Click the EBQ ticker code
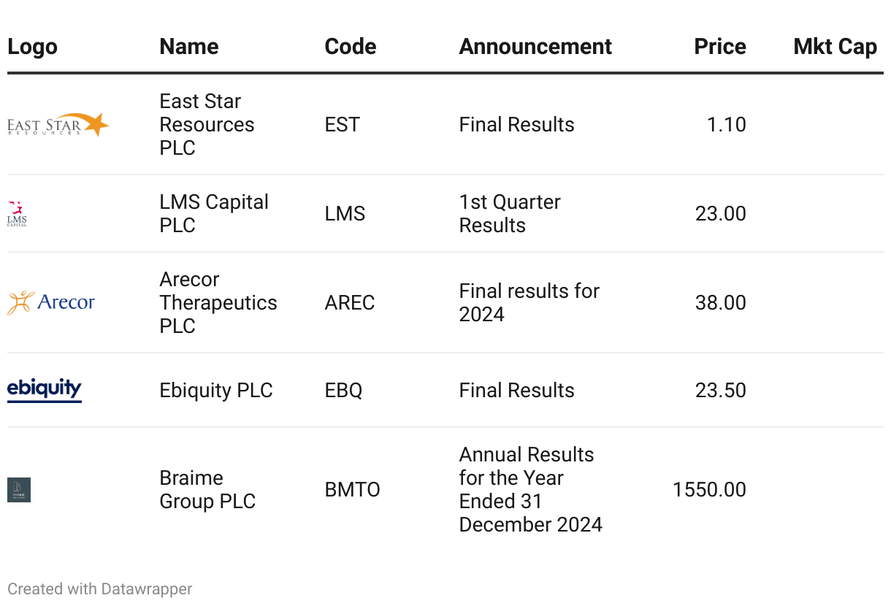Viewport: 891px width, 606px height. (344, 391)
